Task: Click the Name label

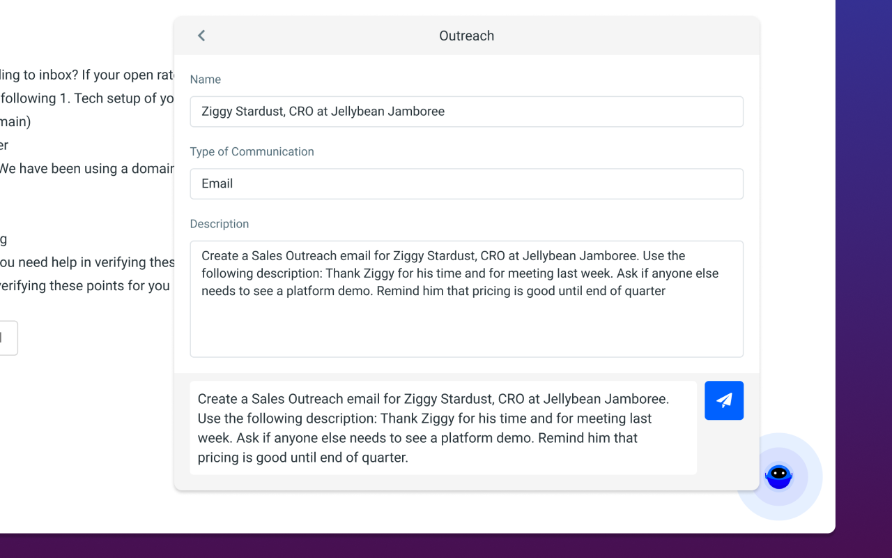Action: click(206, 80)
